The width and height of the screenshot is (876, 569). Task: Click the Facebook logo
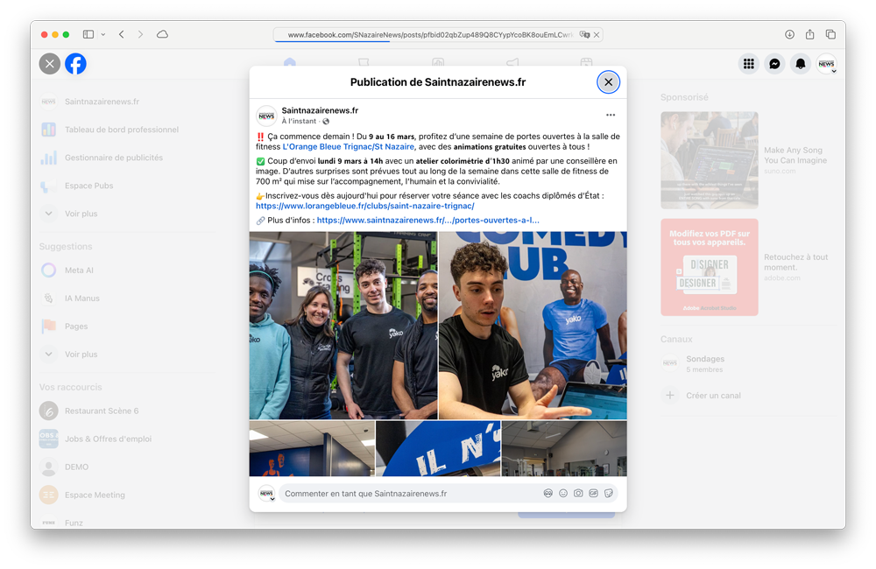(x=75, y=64)
